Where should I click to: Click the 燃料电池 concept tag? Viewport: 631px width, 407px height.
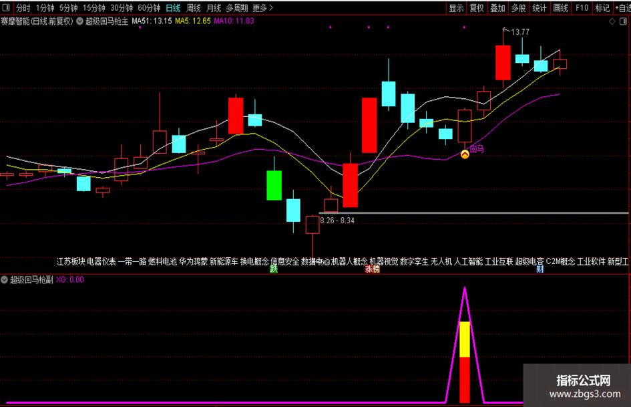[x=162, y=261]
